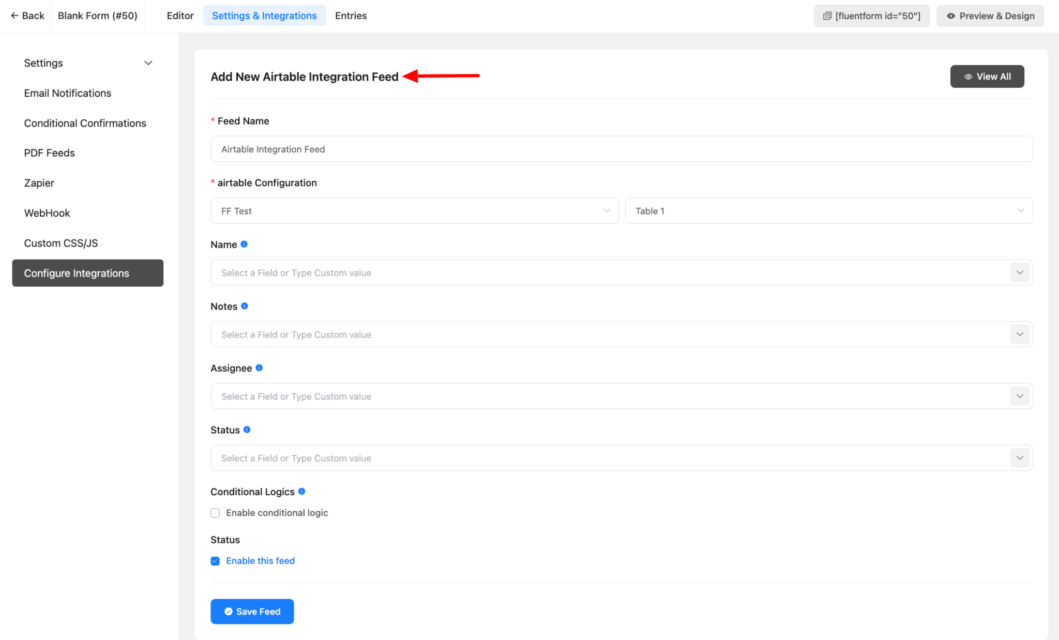The height and width of the screenshot is (640, 1059).
Task: Open Email Notifications settings
Action: click(x=67, y=93)
